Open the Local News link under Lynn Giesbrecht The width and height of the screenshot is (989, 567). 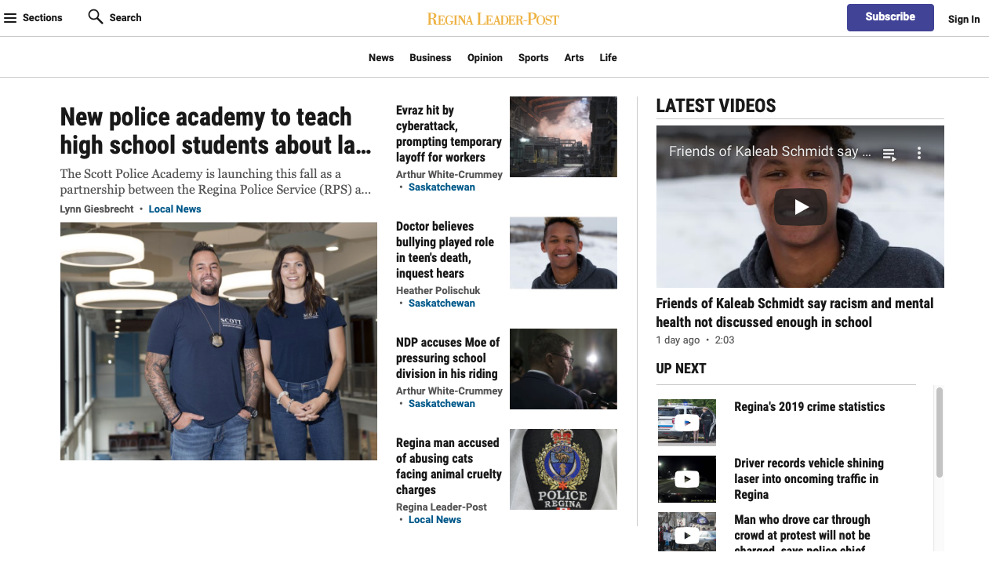tap(174, 209)
